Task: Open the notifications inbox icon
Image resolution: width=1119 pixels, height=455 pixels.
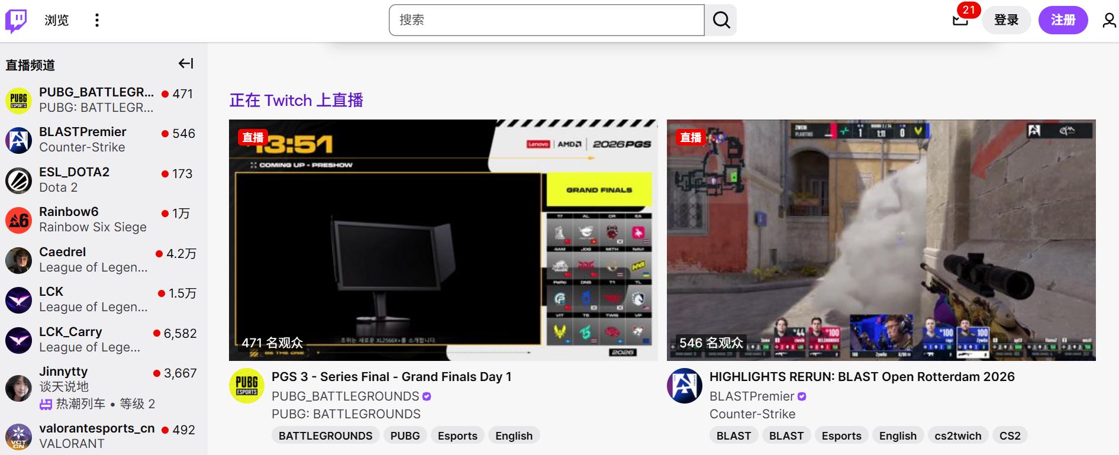Action: pos(960,20)
